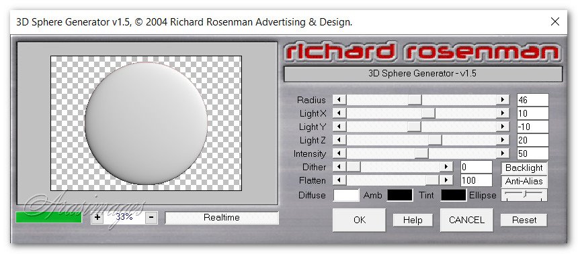Click the Flatten slider right arrow
This screenshot has height=254, width=578.
tap(446, 180)
